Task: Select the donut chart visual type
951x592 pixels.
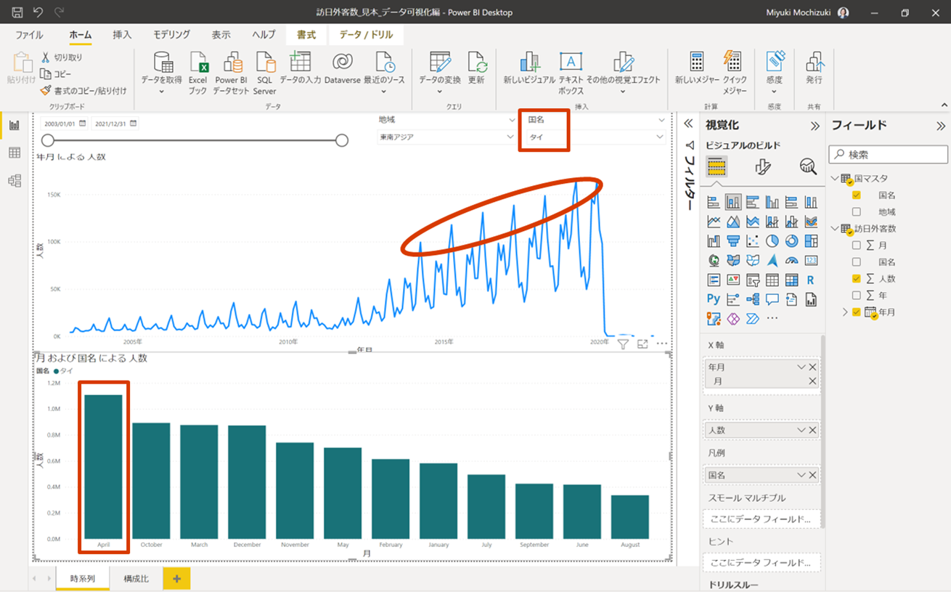Action: (x=792, y=240)
